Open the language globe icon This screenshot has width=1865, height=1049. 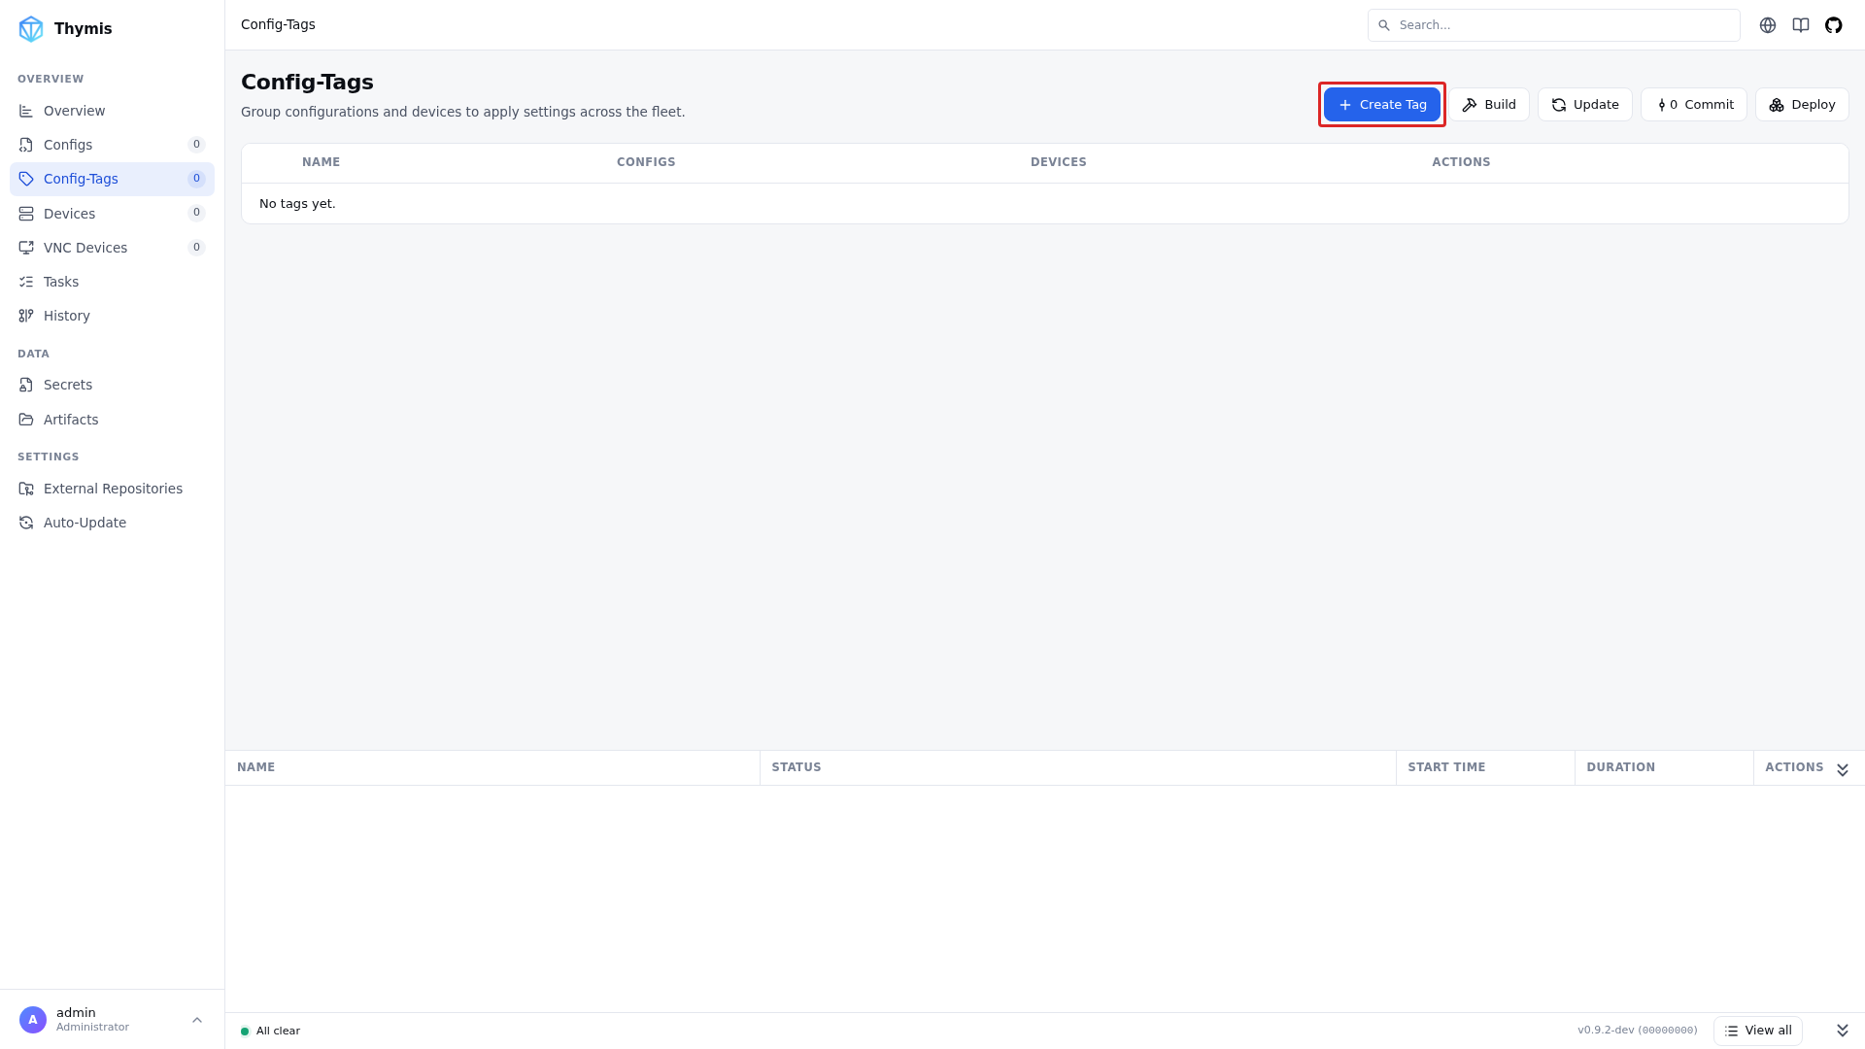(1768, 25)
